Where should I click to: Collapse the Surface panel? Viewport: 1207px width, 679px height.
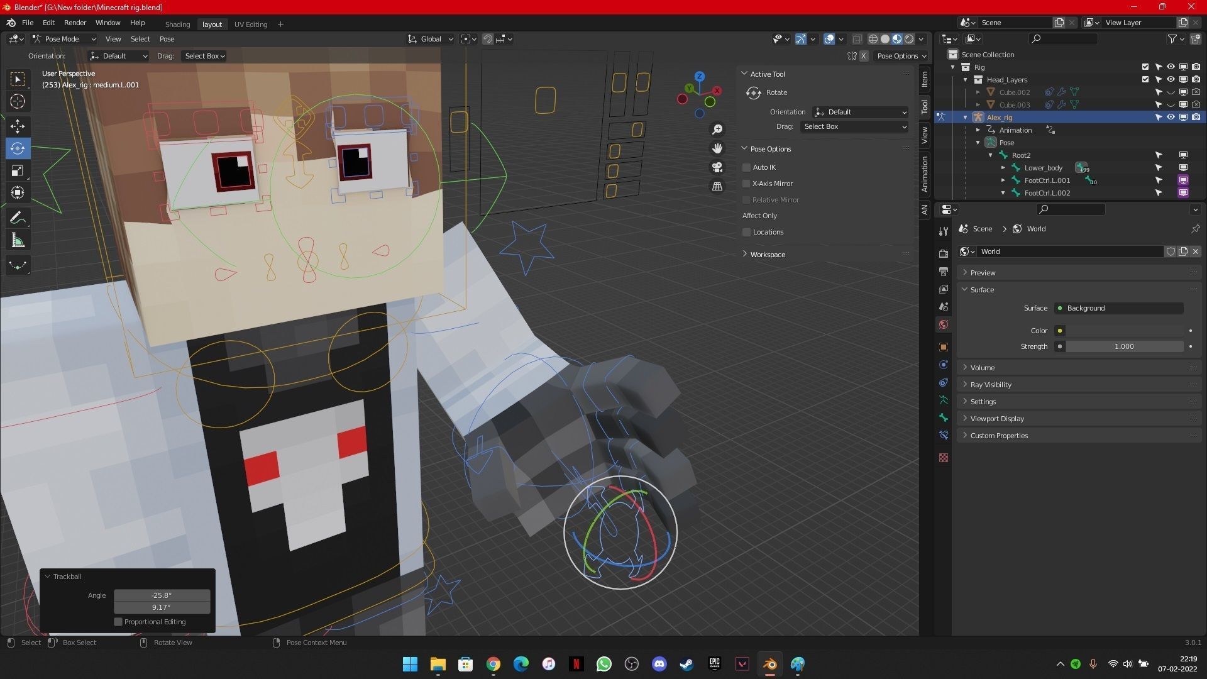pos(981,290)
